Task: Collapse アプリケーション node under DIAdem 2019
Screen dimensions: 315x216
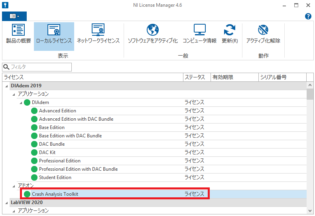Action: click(14, 94)
